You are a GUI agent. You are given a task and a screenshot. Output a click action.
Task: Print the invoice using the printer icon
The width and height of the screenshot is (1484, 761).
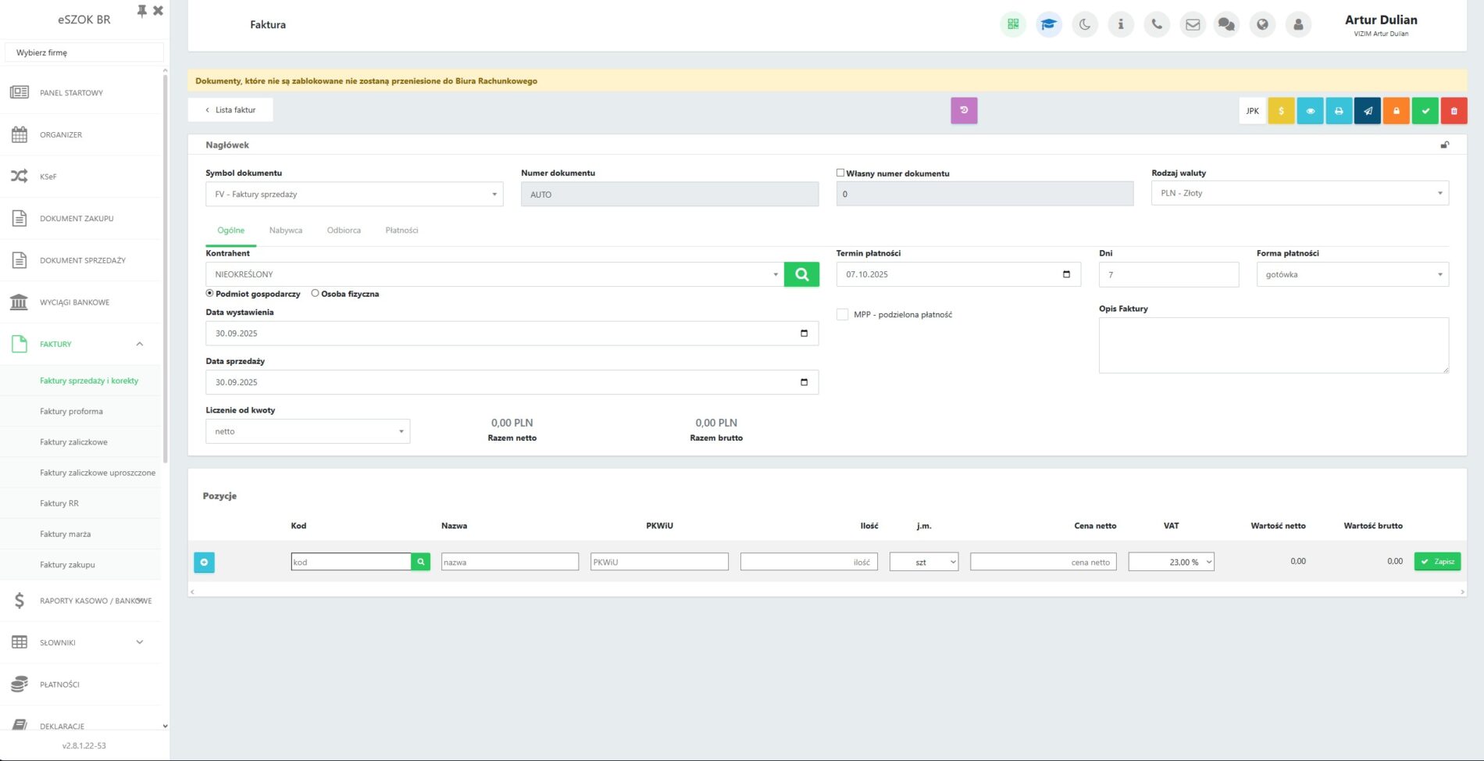1339,111
